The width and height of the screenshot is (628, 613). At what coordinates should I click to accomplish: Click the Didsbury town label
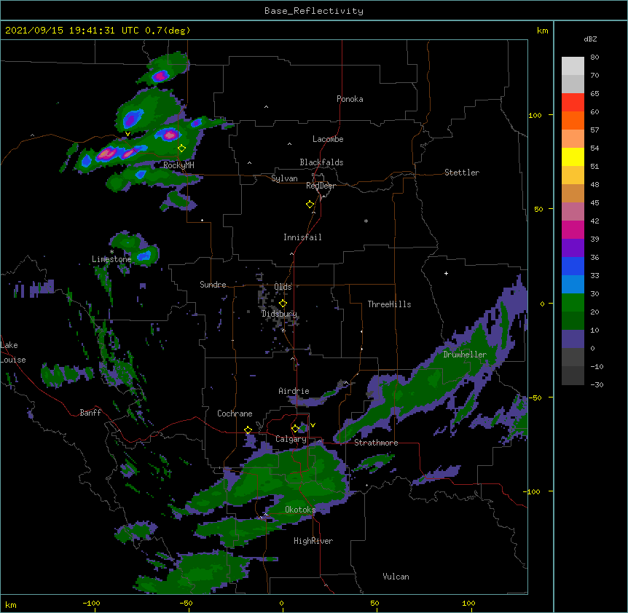(x=280, y=314)
